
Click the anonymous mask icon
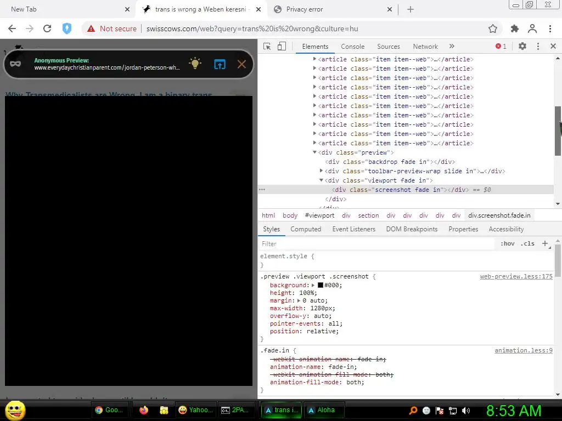[x=15, y=64]
